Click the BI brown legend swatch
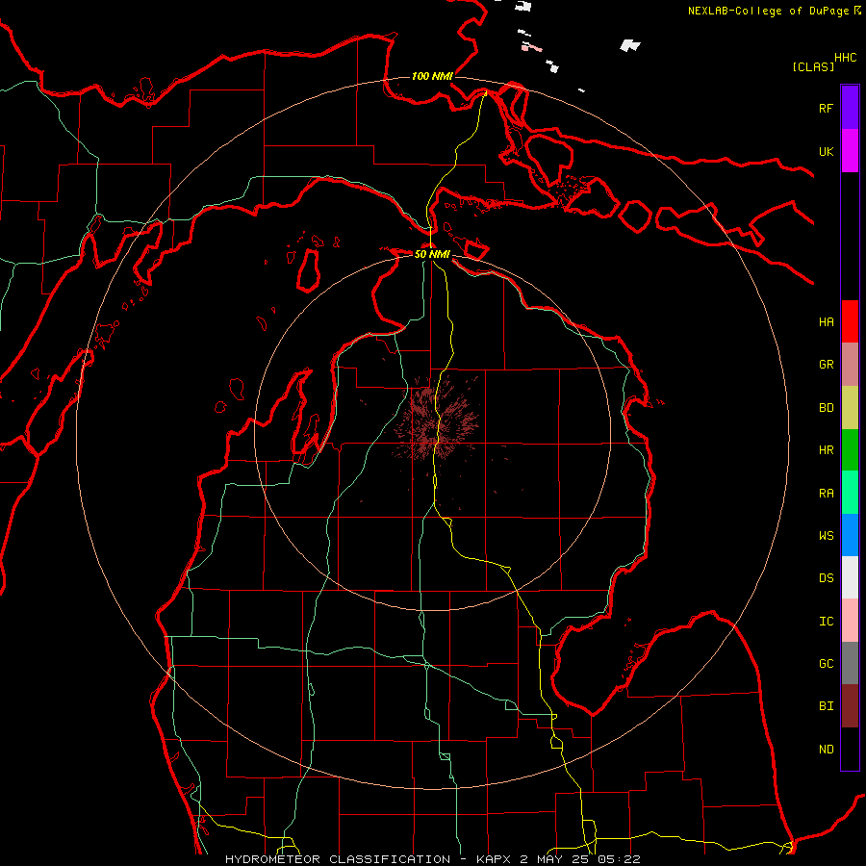Image resolution: width=866 pixels, height=866 pixels. (x=850, y=706)
